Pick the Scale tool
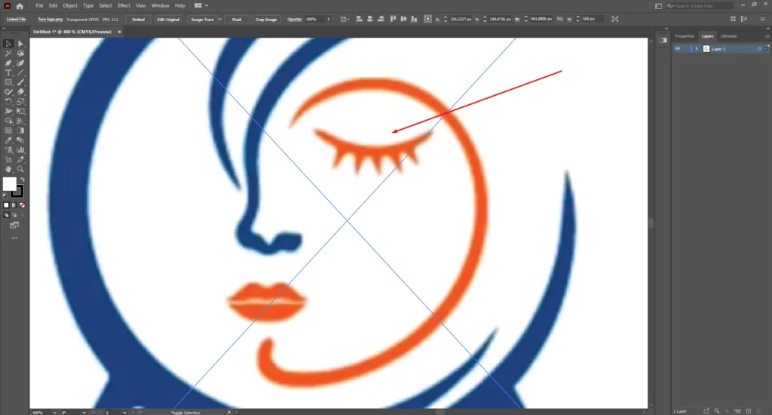Viewport: 772px width, 415px height. pos(20,102)
